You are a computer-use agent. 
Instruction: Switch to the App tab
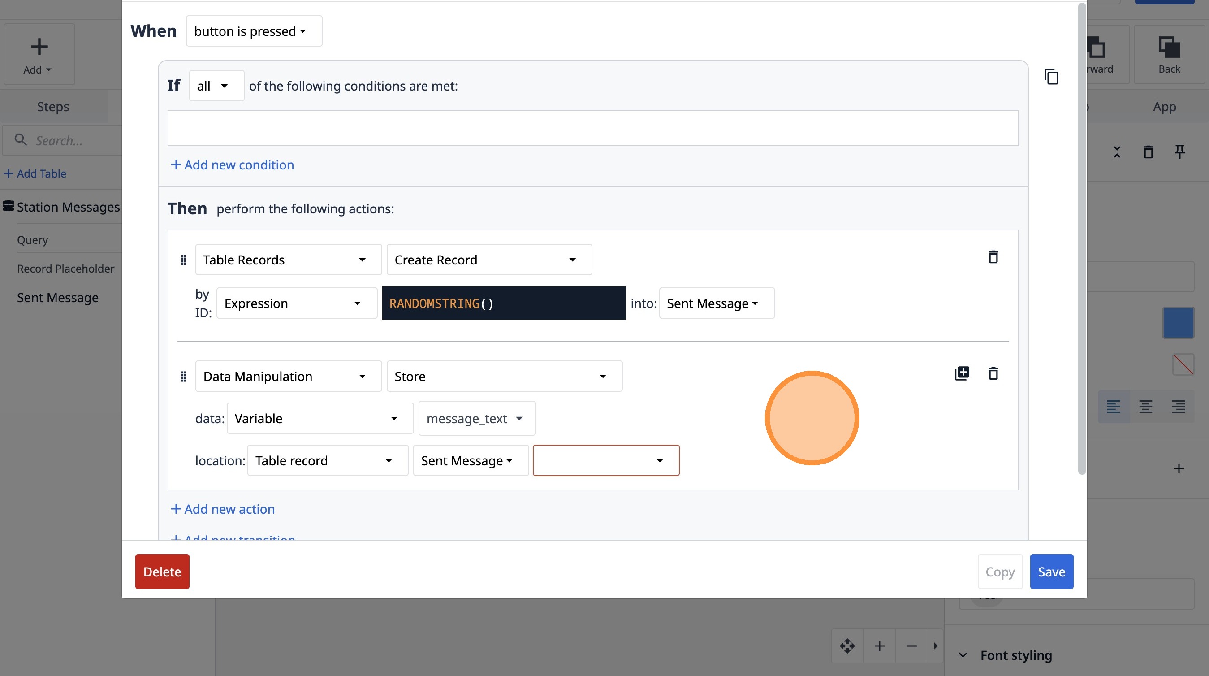pyautogui.click(x=1164, y=107)
